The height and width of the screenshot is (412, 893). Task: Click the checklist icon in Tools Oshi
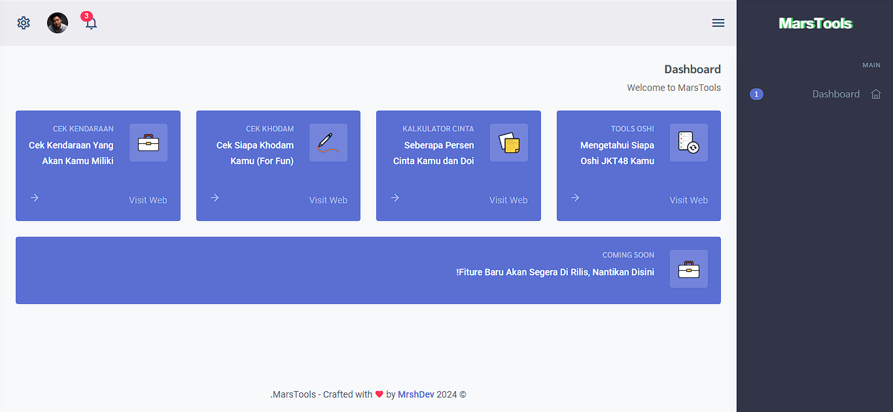pyautogui.click(x=689, y=143)
